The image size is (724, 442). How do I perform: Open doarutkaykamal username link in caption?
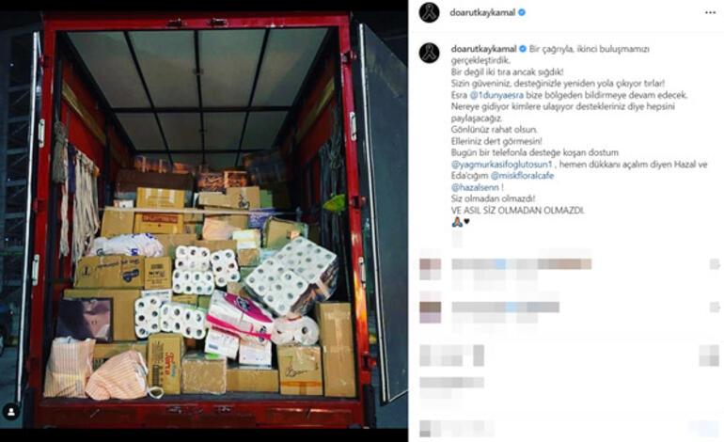(484, 49)
